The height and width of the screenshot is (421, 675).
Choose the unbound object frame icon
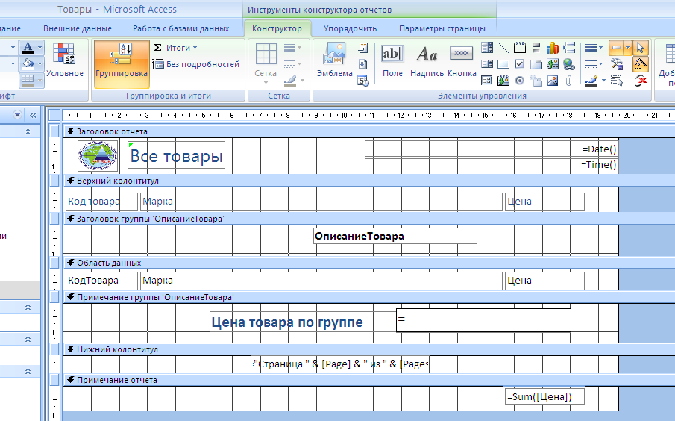coord(553,64)
